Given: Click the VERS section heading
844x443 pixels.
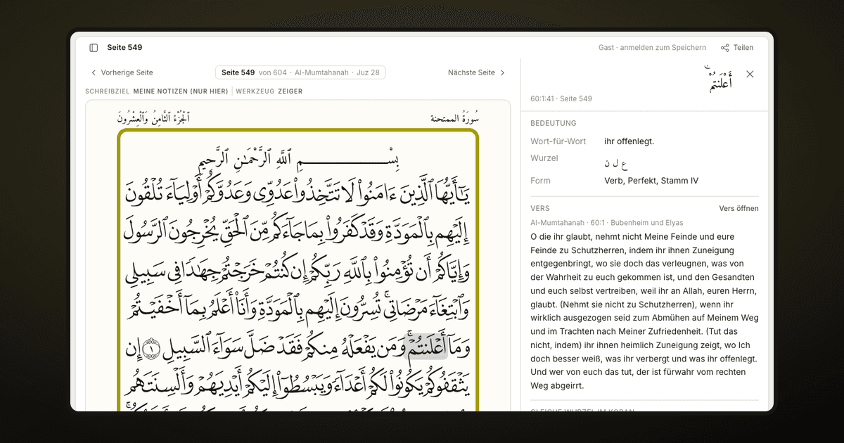Looking at the screenshot, I should (x=540, y=209).
